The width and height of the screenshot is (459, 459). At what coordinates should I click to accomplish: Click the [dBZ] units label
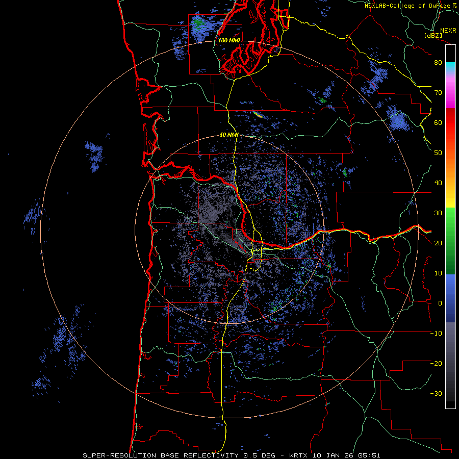433,35
